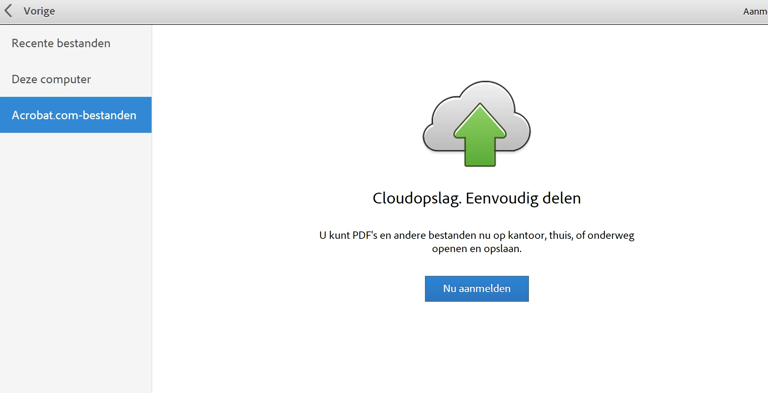
Task: Click the green upward arrow graphic
Action: click(480, 140)
